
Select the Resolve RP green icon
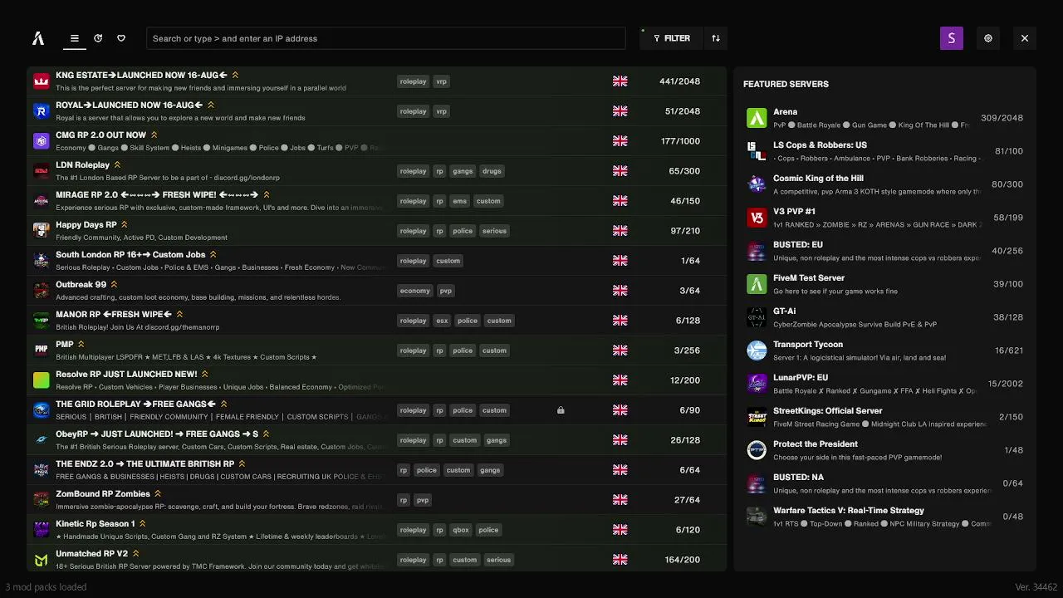coord(42,380)
